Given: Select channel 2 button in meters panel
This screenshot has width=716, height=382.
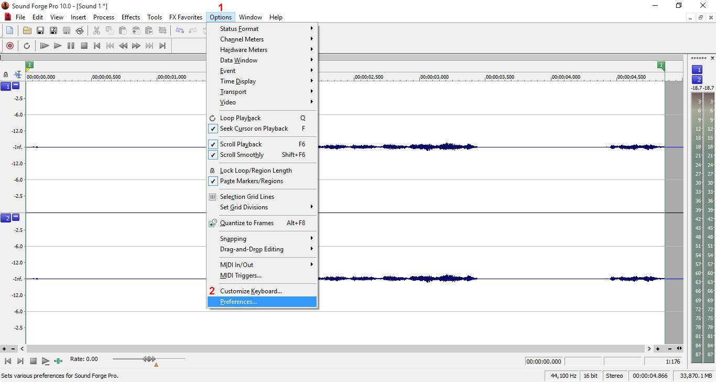Looking at the screenshot, I should pyautogui.click(x=697, y=80).
